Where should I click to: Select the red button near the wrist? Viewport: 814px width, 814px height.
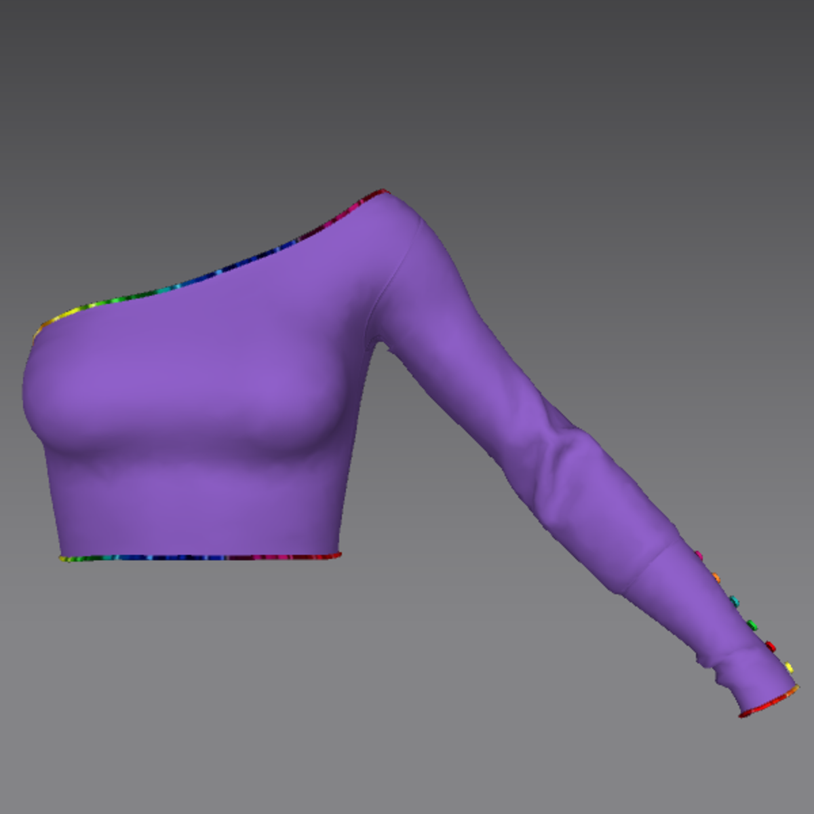[x=770, y=645]
